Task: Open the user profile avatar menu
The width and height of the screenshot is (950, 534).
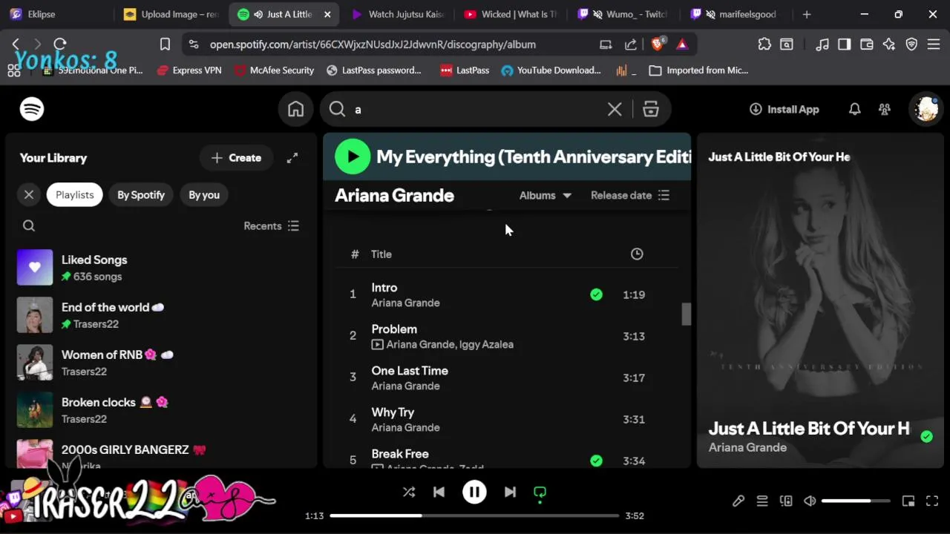Action: [x=926, y=109]
